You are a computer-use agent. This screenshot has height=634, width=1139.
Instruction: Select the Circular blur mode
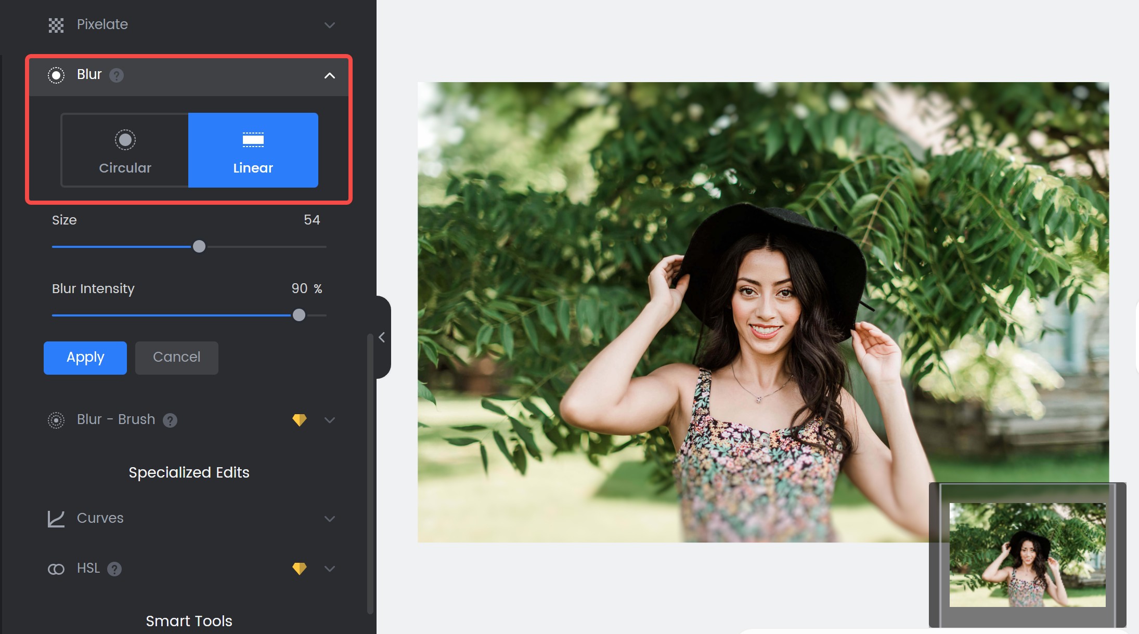click(125, 150)
